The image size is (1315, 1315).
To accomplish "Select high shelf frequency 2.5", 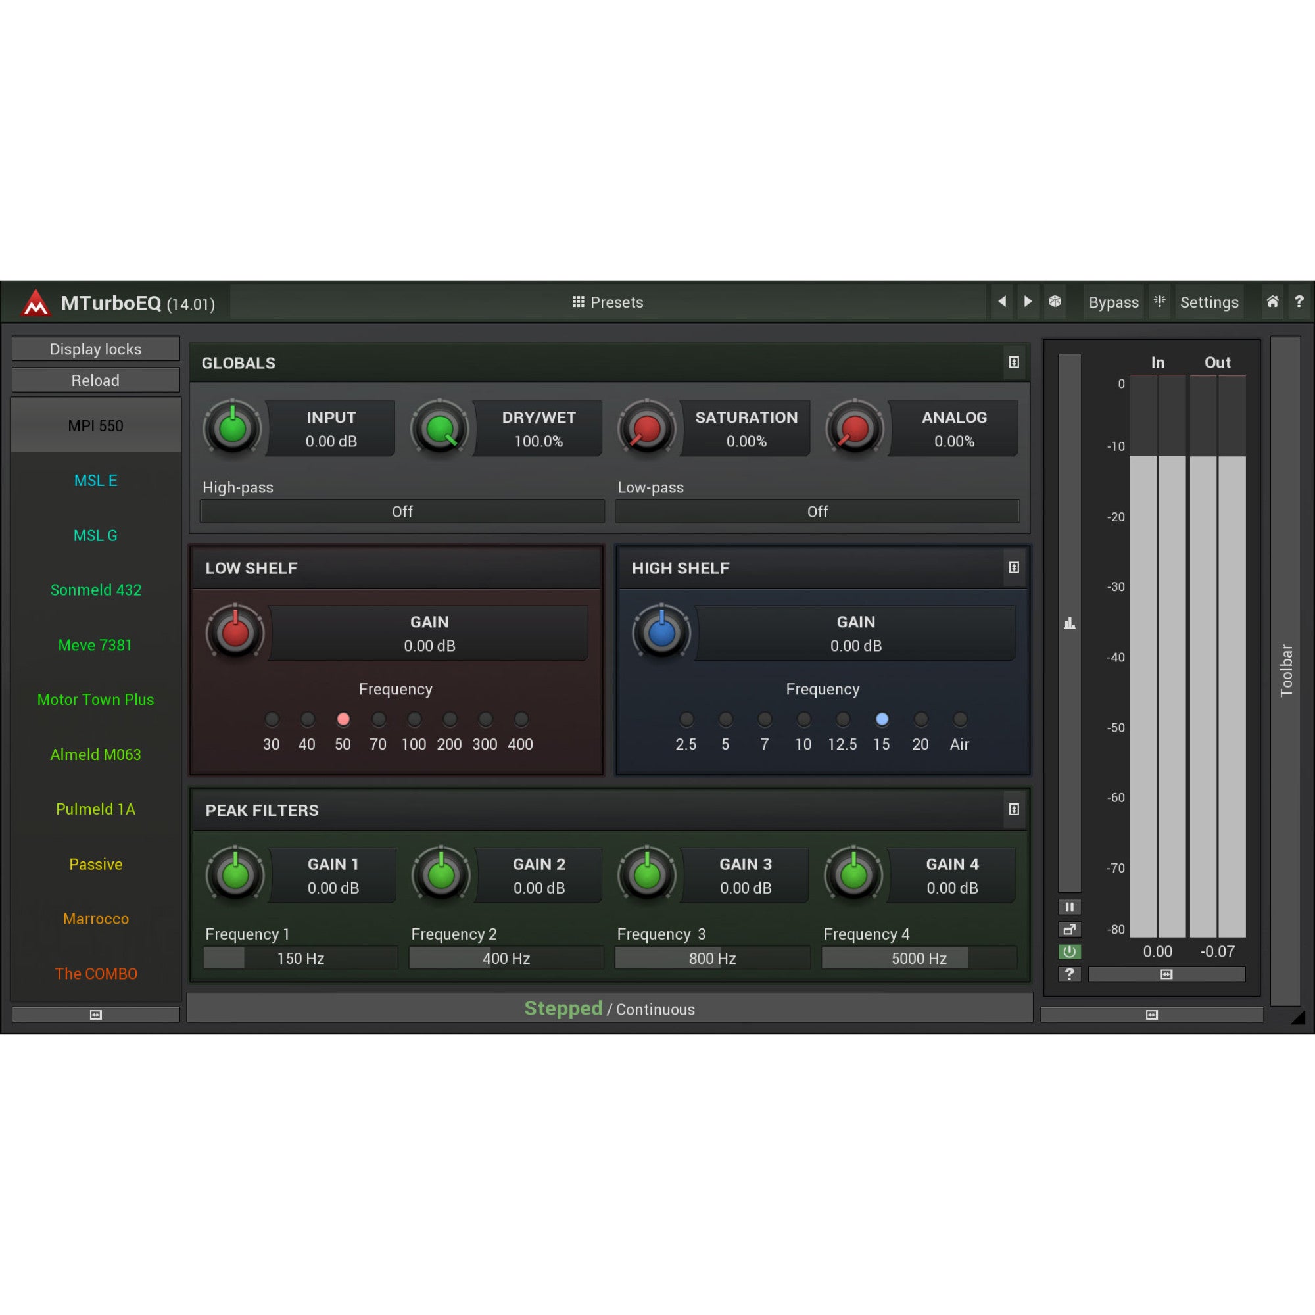I will (686, 719).
